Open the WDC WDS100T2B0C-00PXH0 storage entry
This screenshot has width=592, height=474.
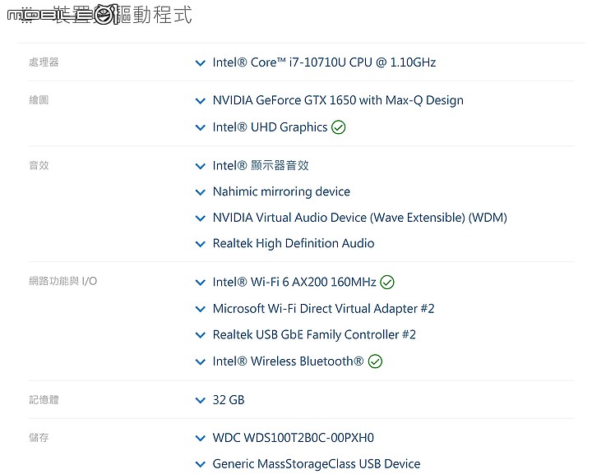294,438
